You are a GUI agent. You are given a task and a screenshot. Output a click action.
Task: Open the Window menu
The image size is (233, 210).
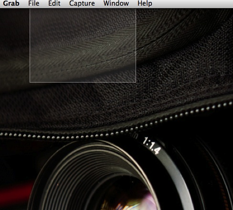pyautogui.click(x=116, y=3)
